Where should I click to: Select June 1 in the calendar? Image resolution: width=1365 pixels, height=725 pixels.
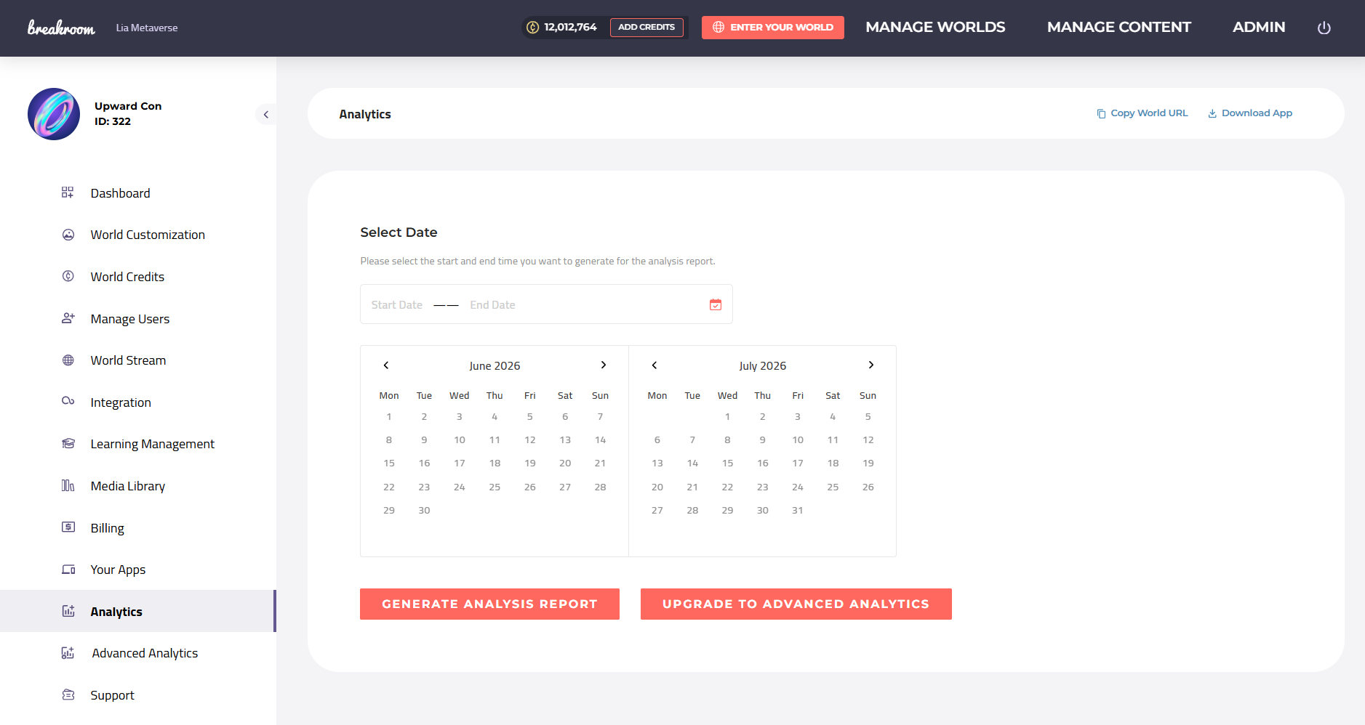click(x=389, y=417)
